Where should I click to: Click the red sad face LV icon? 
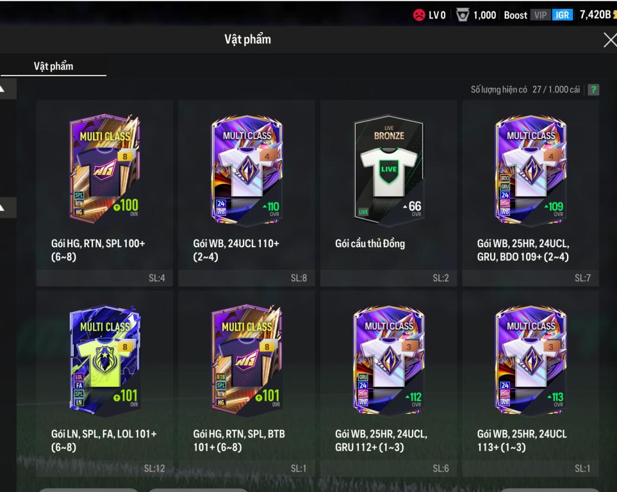tap(419, 15)
